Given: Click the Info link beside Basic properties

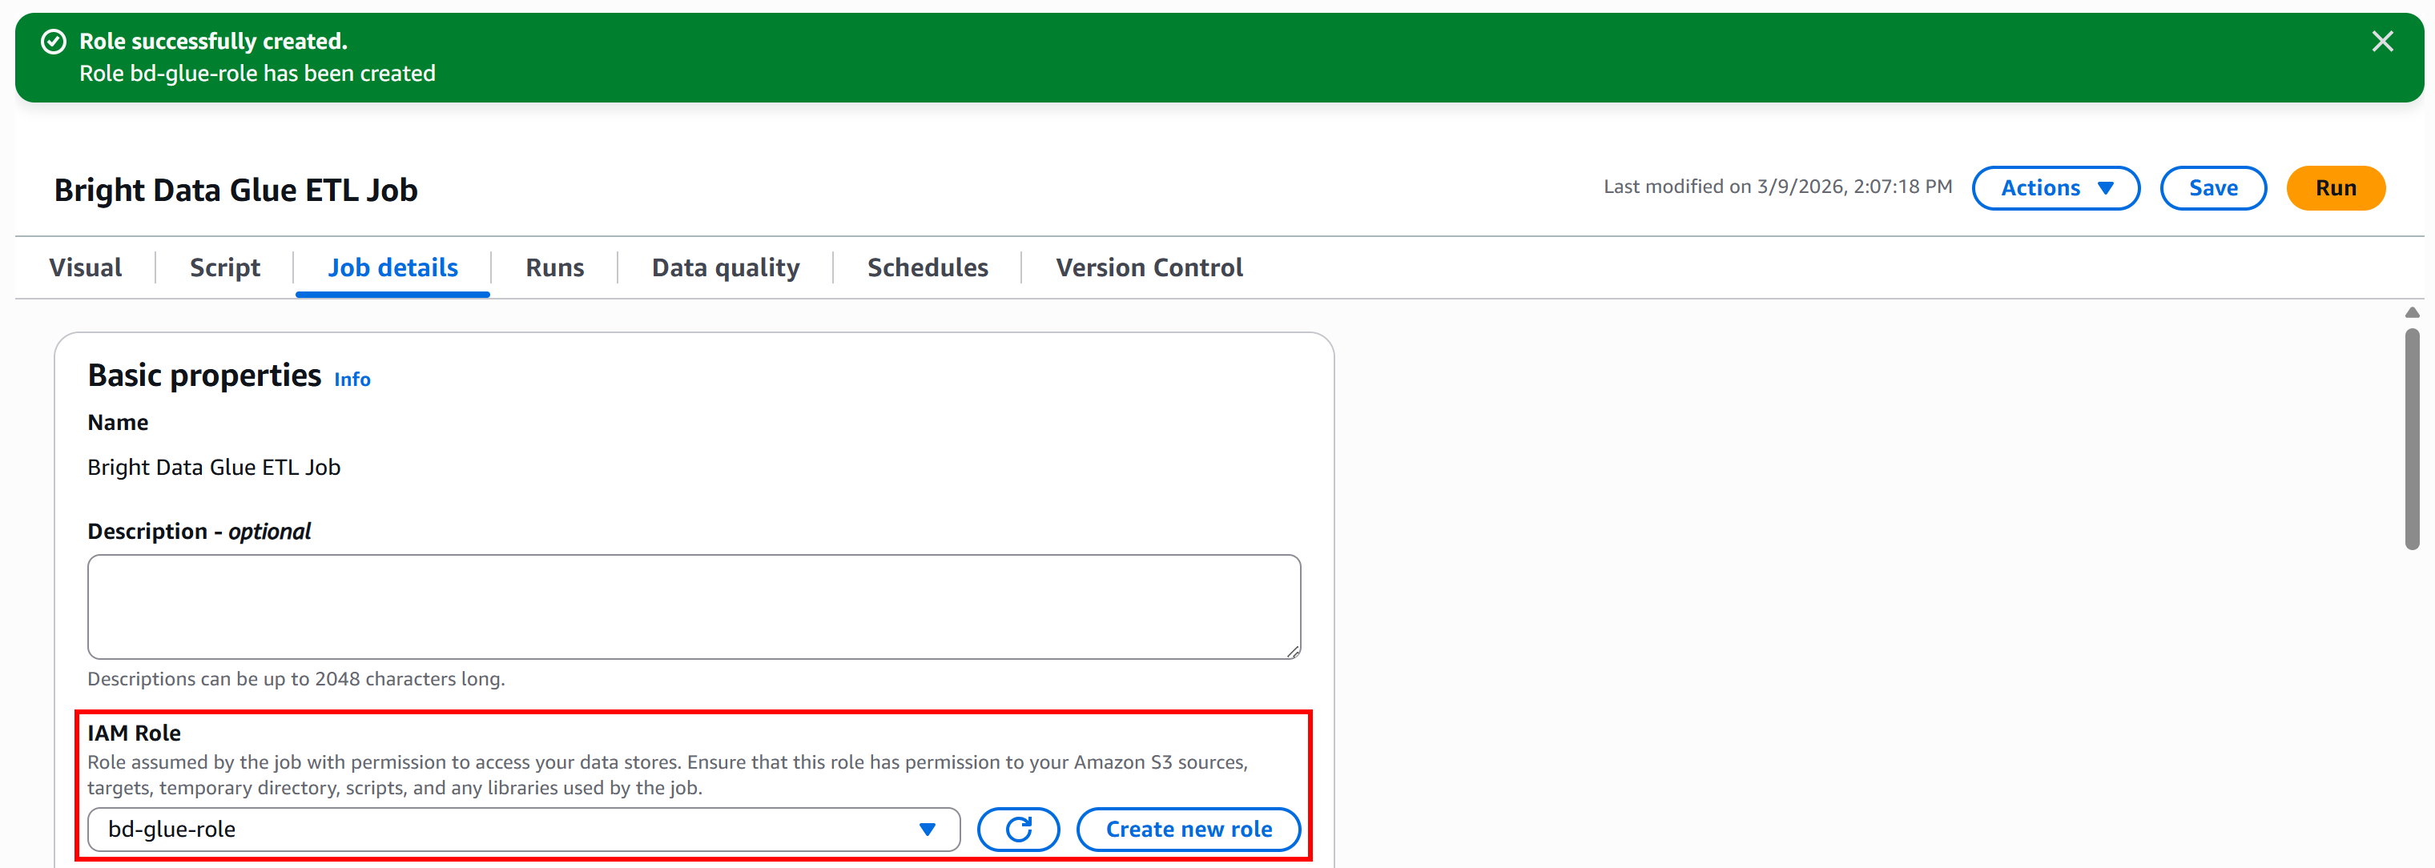Looking at the screenshot, I should tap(352, 380).
